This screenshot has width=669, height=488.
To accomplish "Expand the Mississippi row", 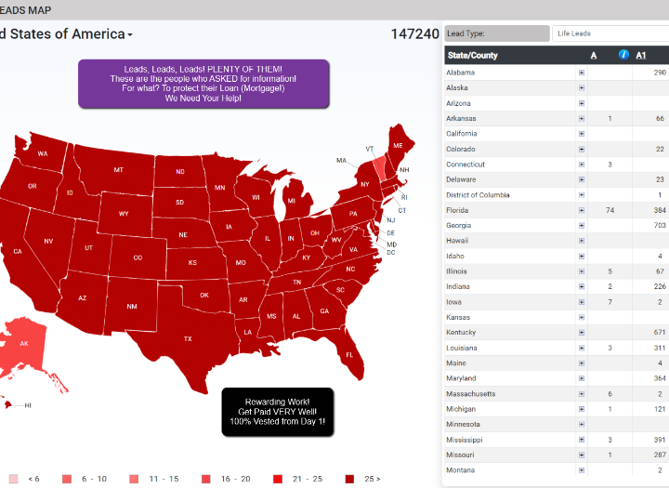I will (582, 440).
